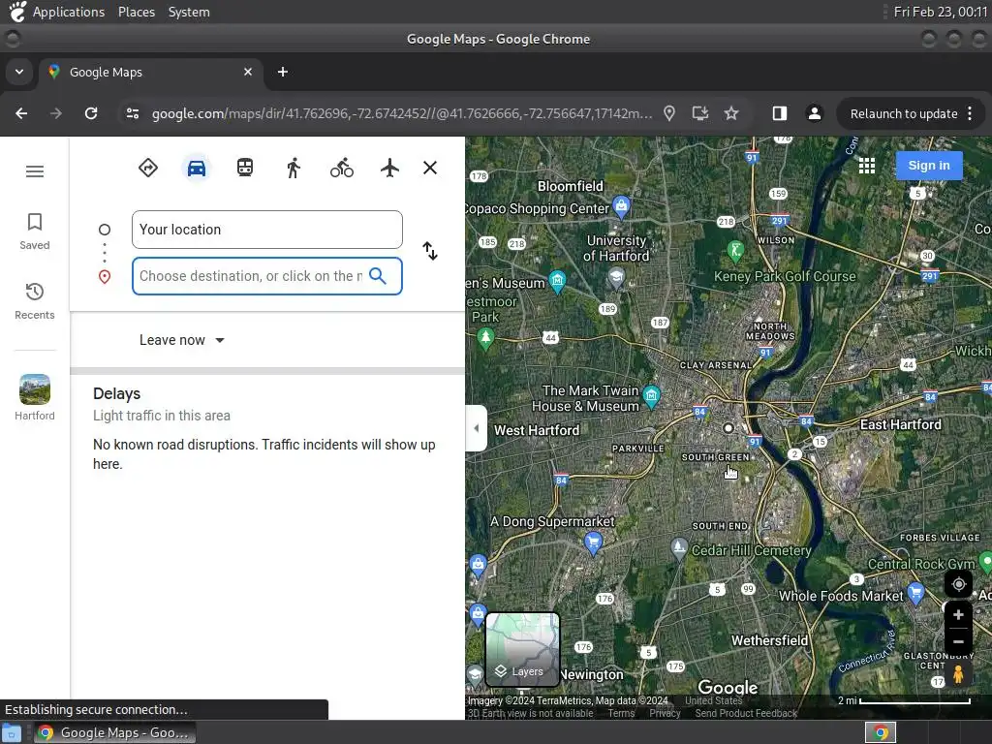This screenshot has height=744, width=992.
Task: Choose walking travel mode
Action: point(293,168)
